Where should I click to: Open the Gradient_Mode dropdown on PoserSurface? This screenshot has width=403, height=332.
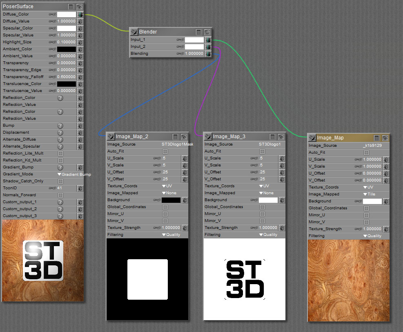tap(74, 174)
